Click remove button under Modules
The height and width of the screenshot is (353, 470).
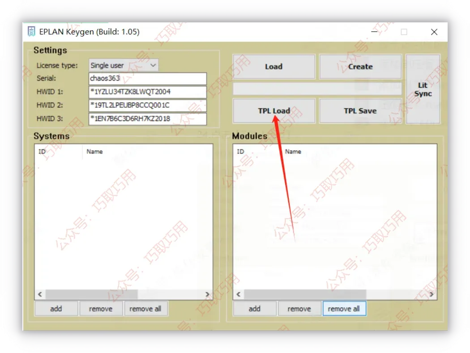tap(299, 309)
